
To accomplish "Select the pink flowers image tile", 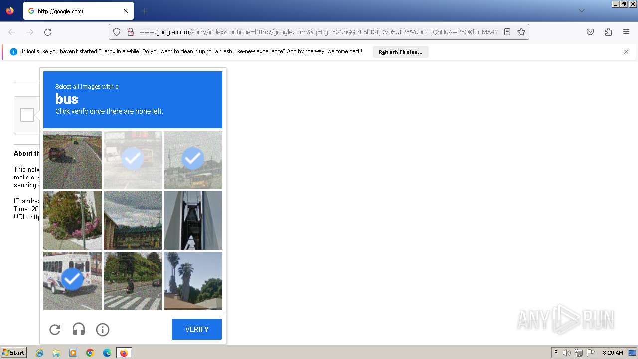I will (72, 220).
